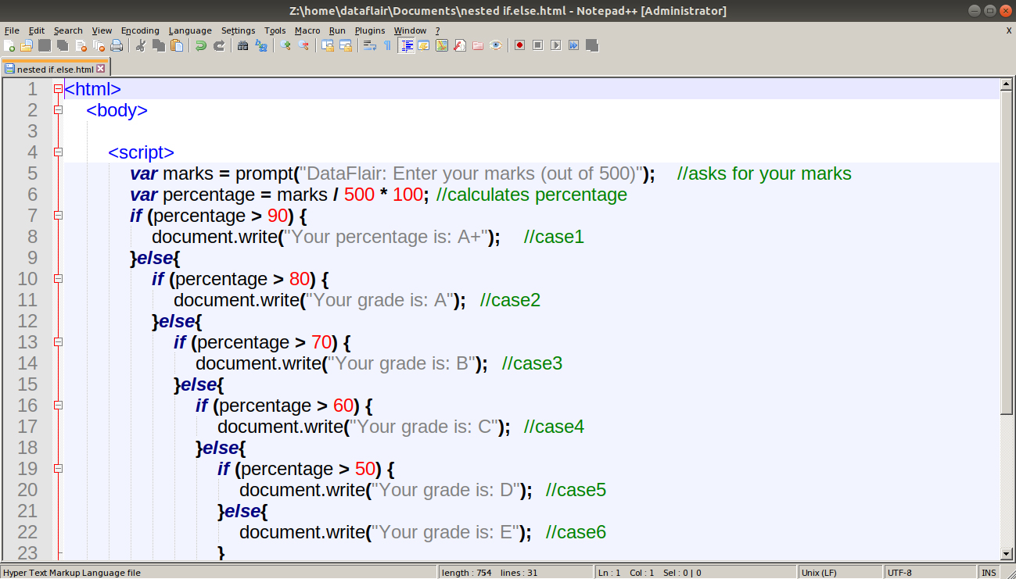This screenshot has height=579, width=1016.
Task: Toggle word wrap on the toolbar
Action: (370, 45)
